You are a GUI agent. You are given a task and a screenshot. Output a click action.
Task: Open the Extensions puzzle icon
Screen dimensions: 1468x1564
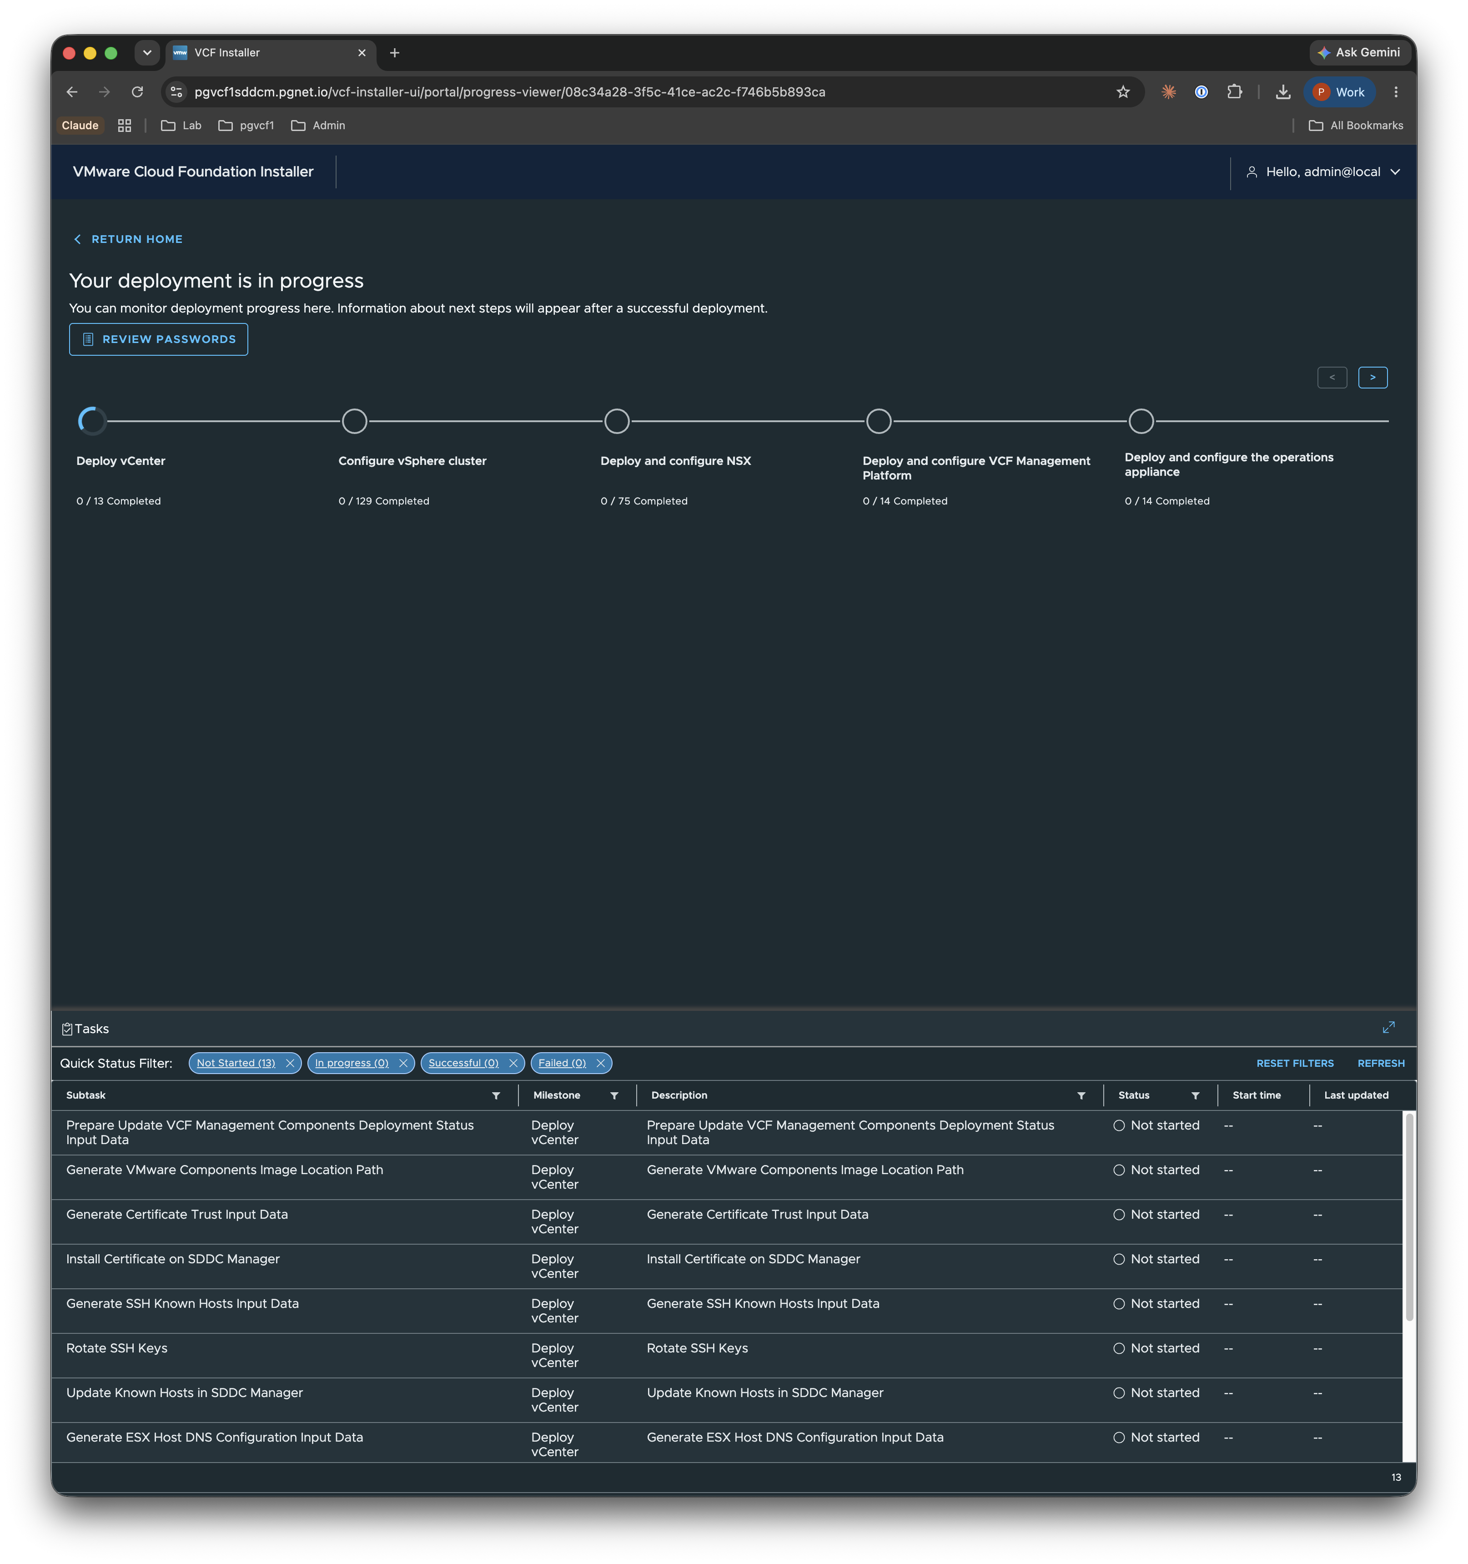(x=1234, y=92)
